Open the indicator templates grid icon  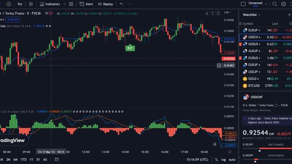pyautogui.click(x=71, y=4)
